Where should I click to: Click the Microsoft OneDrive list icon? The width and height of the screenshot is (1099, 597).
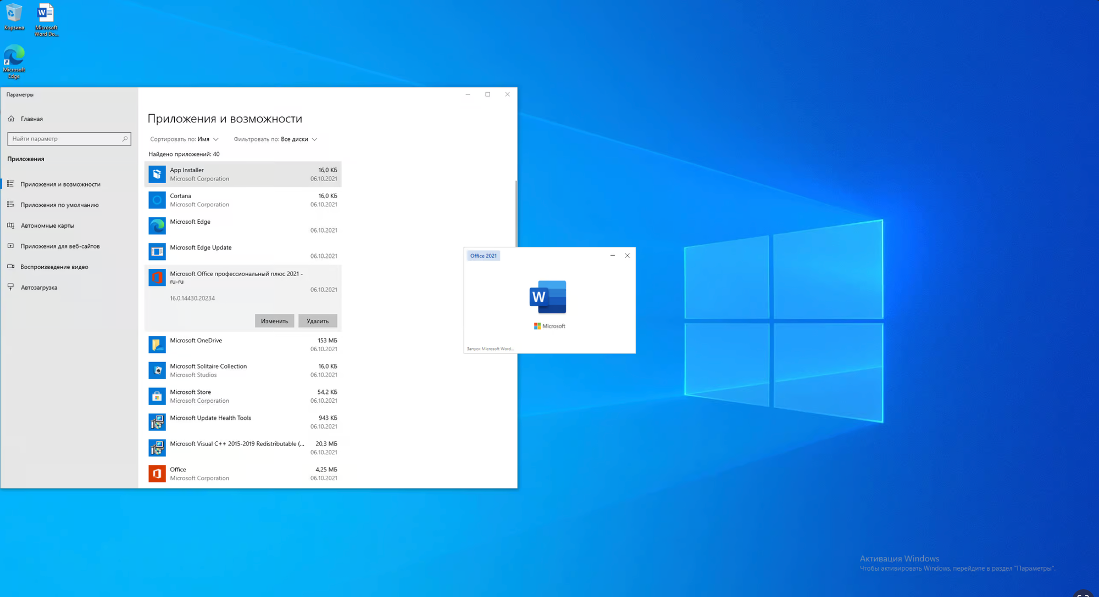[157, 345]
